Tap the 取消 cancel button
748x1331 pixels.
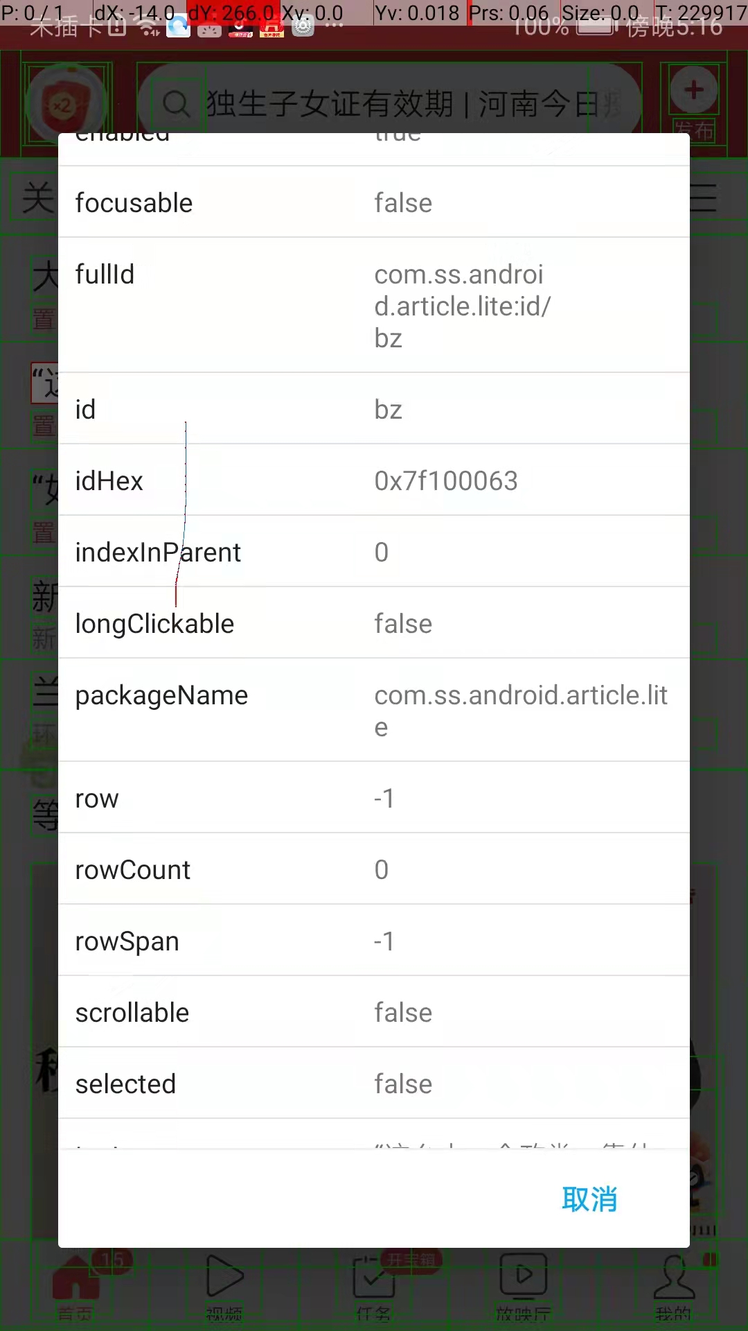(x=589, y=1199)
